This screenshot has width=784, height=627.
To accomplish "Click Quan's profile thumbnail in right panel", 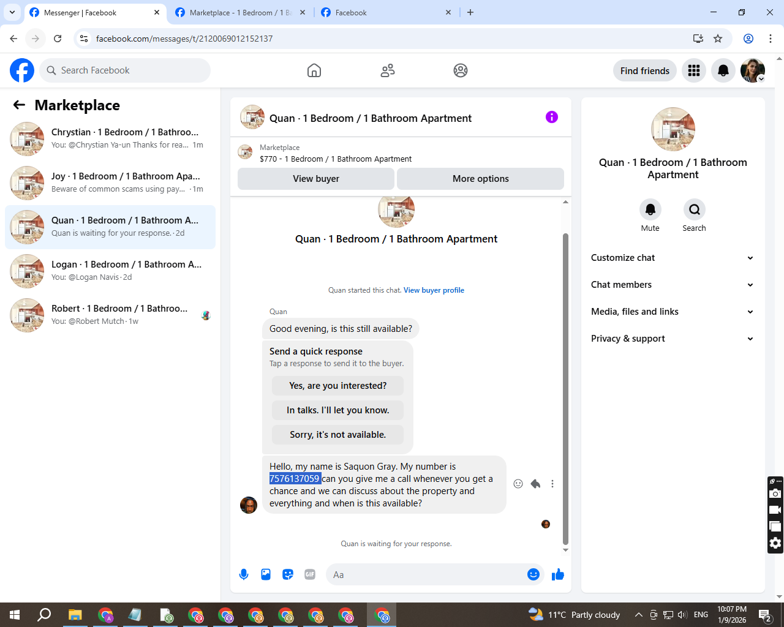I will point(673,129).
